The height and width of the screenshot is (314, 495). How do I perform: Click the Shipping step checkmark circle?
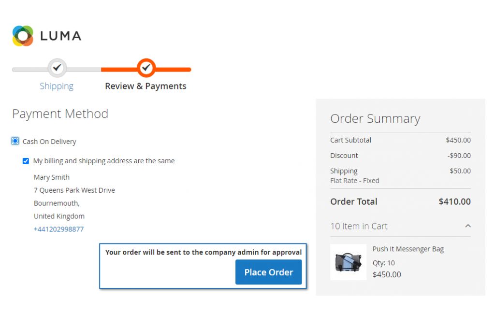click(x=57, y=68)
